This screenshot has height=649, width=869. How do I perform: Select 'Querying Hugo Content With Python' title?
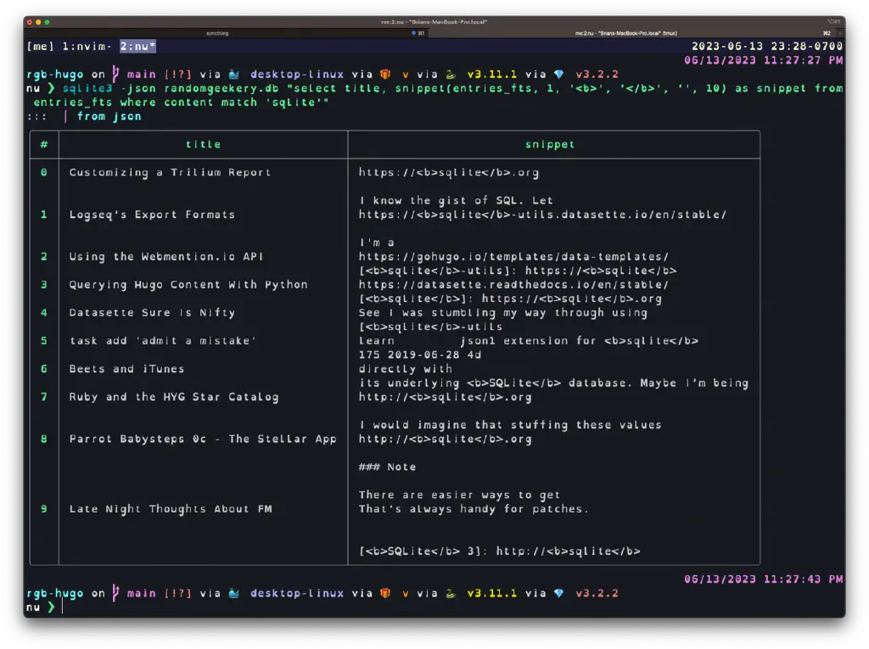(x=188, y=284)
